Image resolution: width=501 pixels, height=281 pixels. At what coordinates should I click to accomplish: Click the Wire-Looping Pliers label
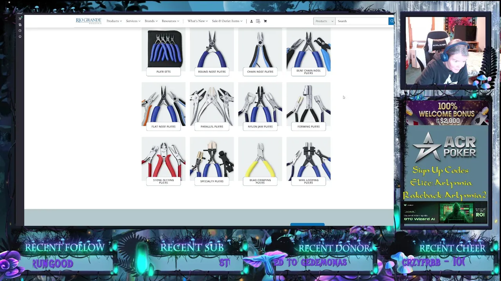tap(308, 181)
